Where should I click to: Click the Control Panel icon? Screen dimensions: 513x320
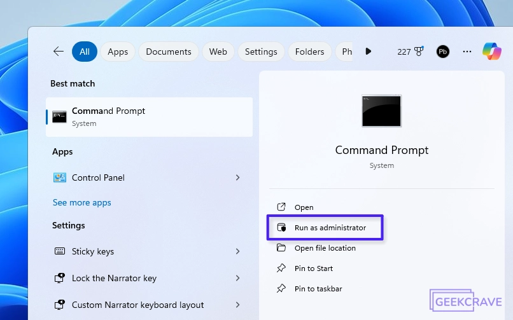click(x=60, y=177)
